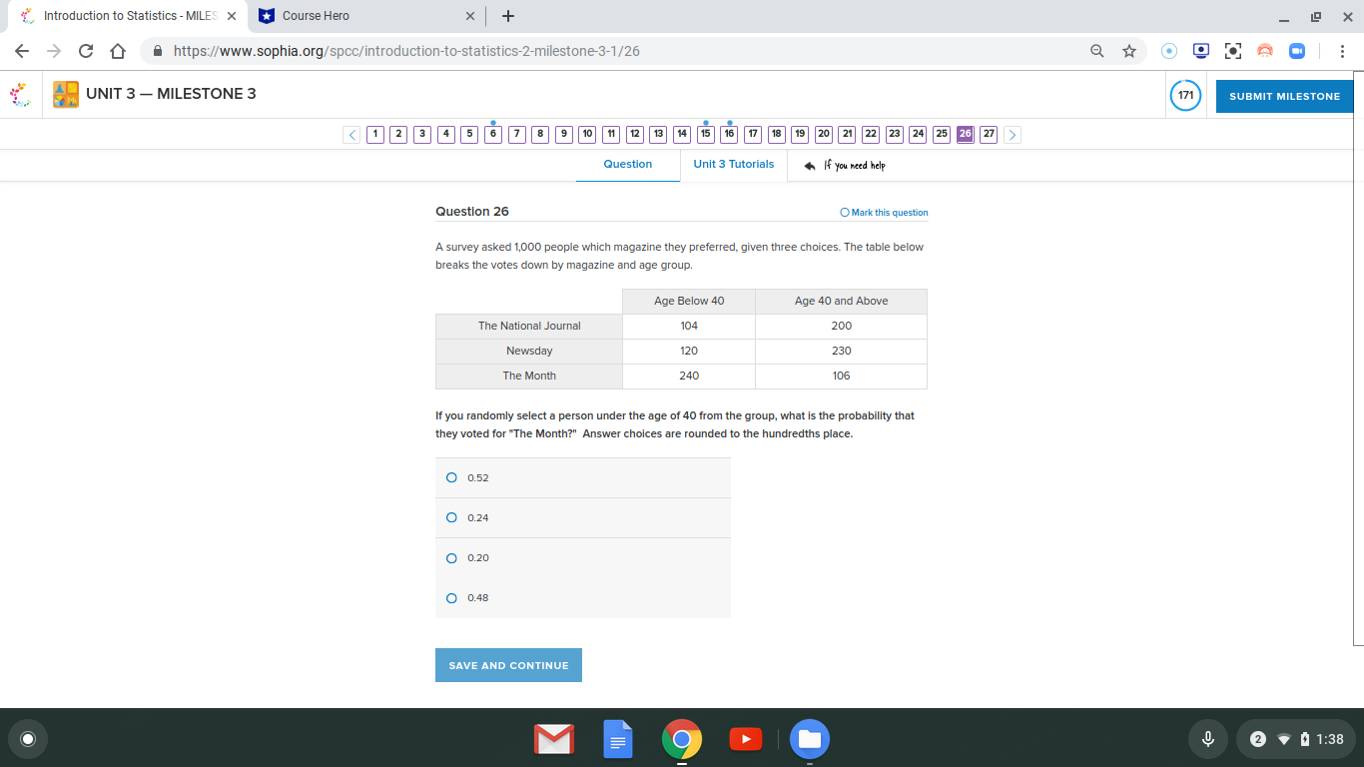This screenshot has height=767, width=1364.
Task: Click the microphone icon in the shelf
Action: click(x=1208, y=739)
